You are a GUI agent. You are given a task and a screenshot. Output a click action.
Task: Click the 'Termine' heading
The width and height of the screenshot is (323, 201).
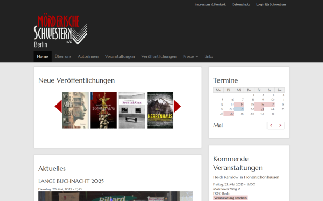click(226, 80)
